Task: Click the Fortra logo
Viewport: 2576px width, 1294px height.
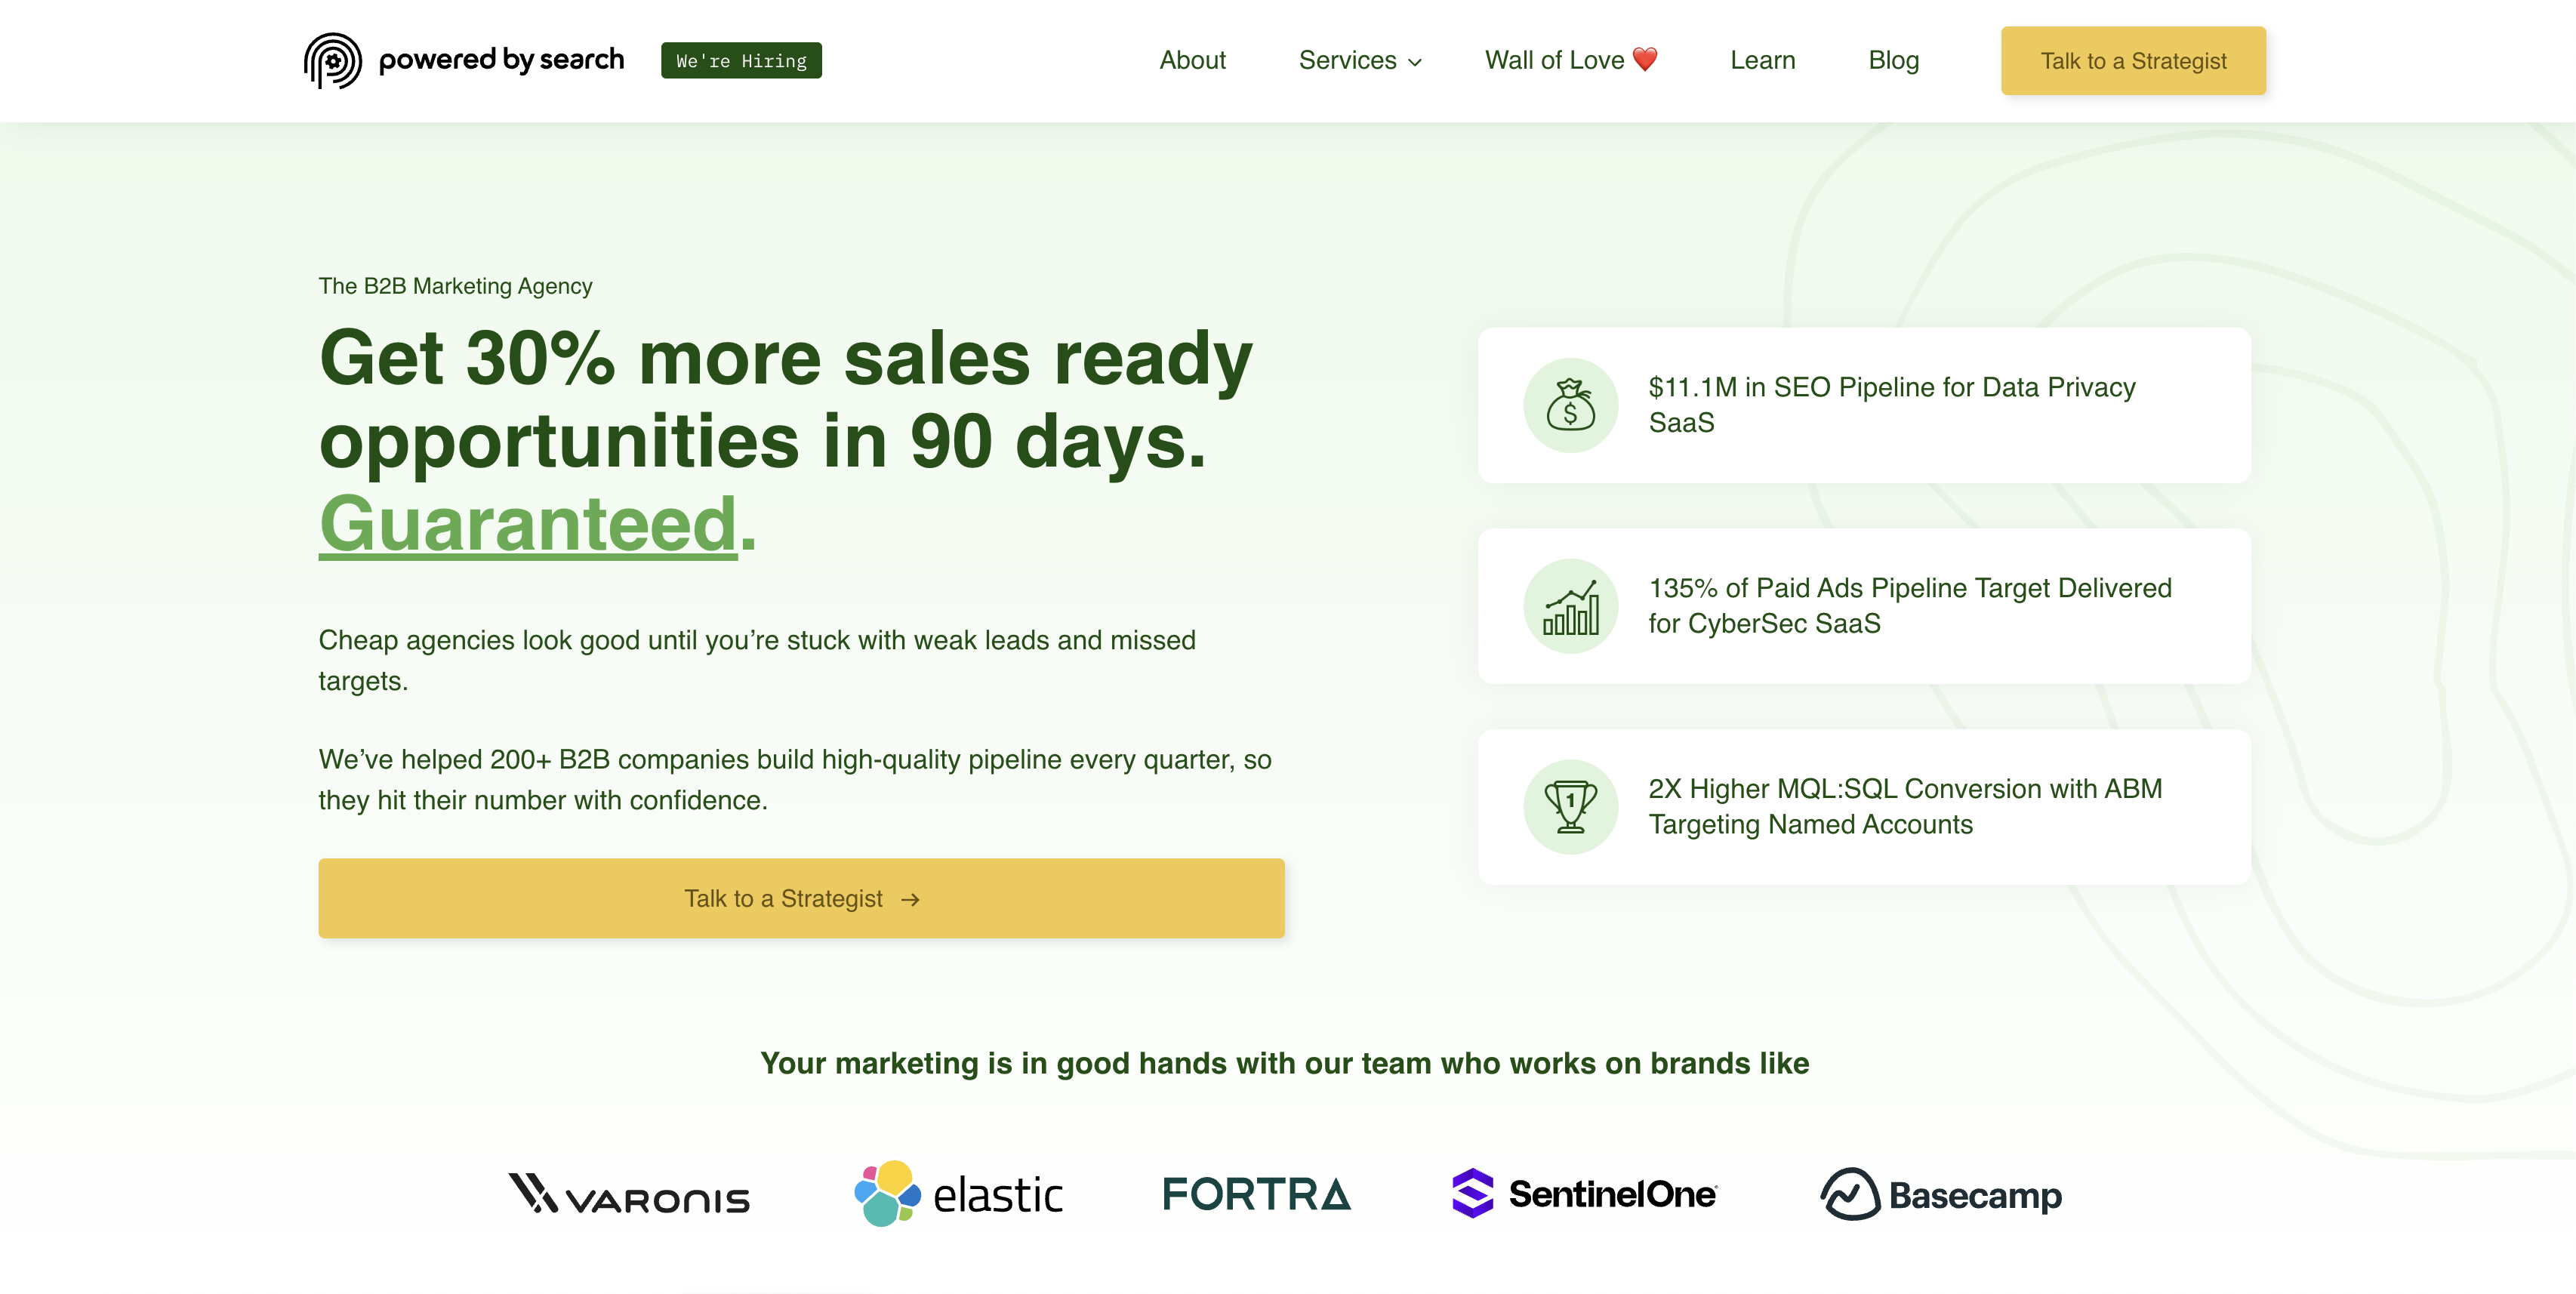Action: (x=1256, y=1194)
